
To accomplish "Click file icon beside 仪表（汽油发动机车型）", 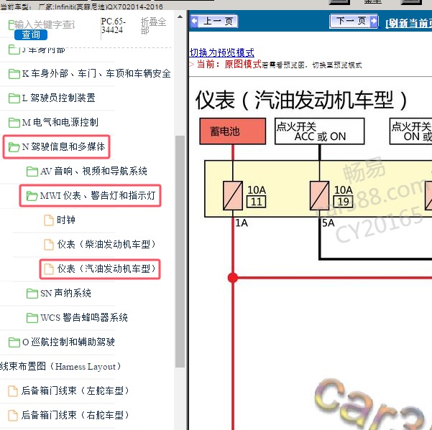I will pyautogui.click(x=49, y=269).
